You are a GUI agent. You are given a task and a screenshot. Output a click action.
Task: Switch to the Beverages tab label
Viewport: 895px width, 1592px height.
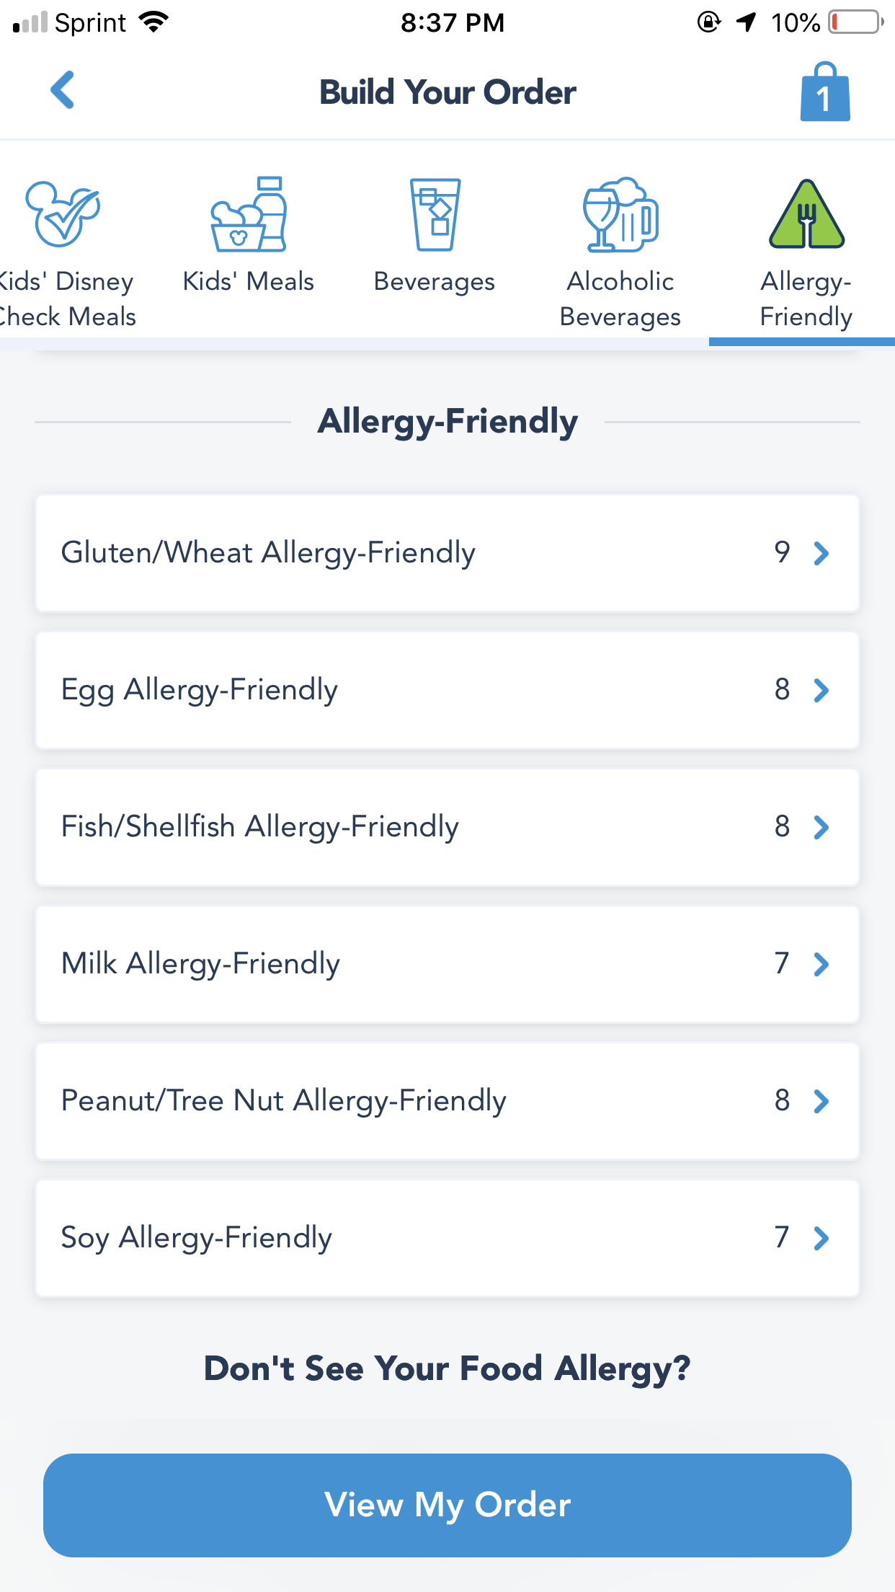tap(435, 282)
